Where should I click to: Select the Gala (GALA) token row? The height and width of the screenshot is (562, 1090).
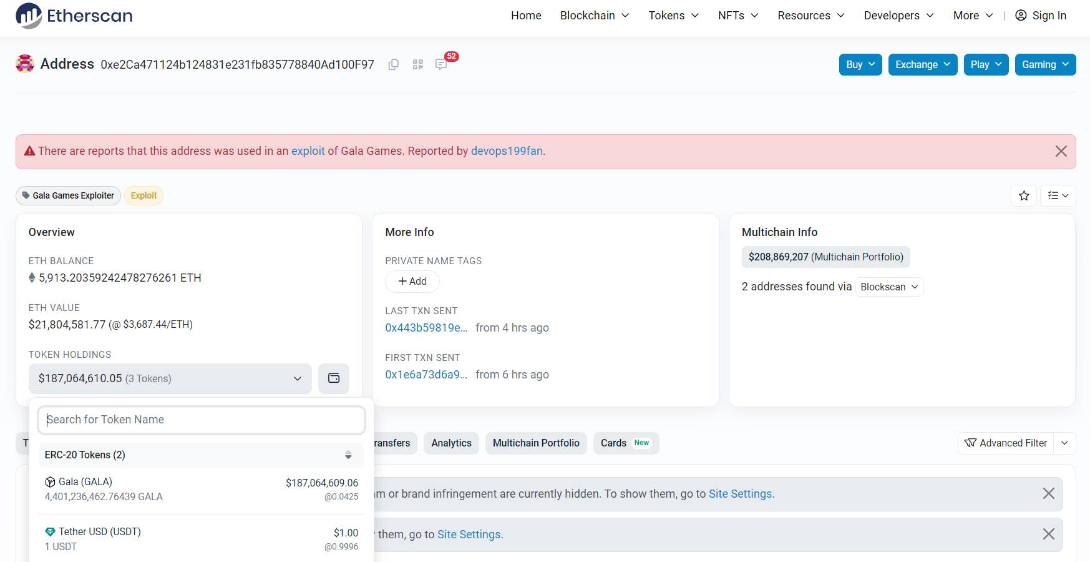coord(202,489)
